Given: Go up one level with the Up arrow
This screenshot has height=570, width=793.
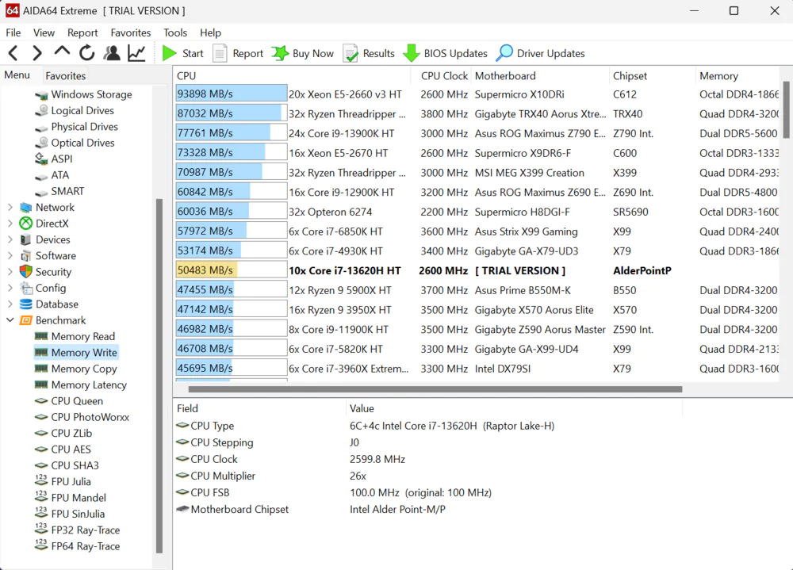Looking at the screenshot, I should [x=62, y=52].
